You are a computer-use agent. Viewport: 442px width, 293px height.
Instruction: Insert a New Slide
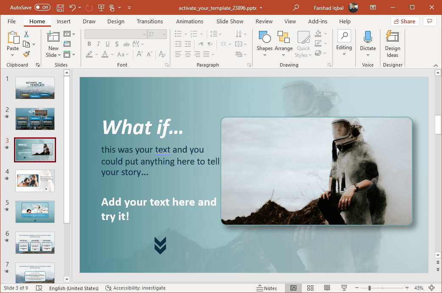click(x=53, y=37)
